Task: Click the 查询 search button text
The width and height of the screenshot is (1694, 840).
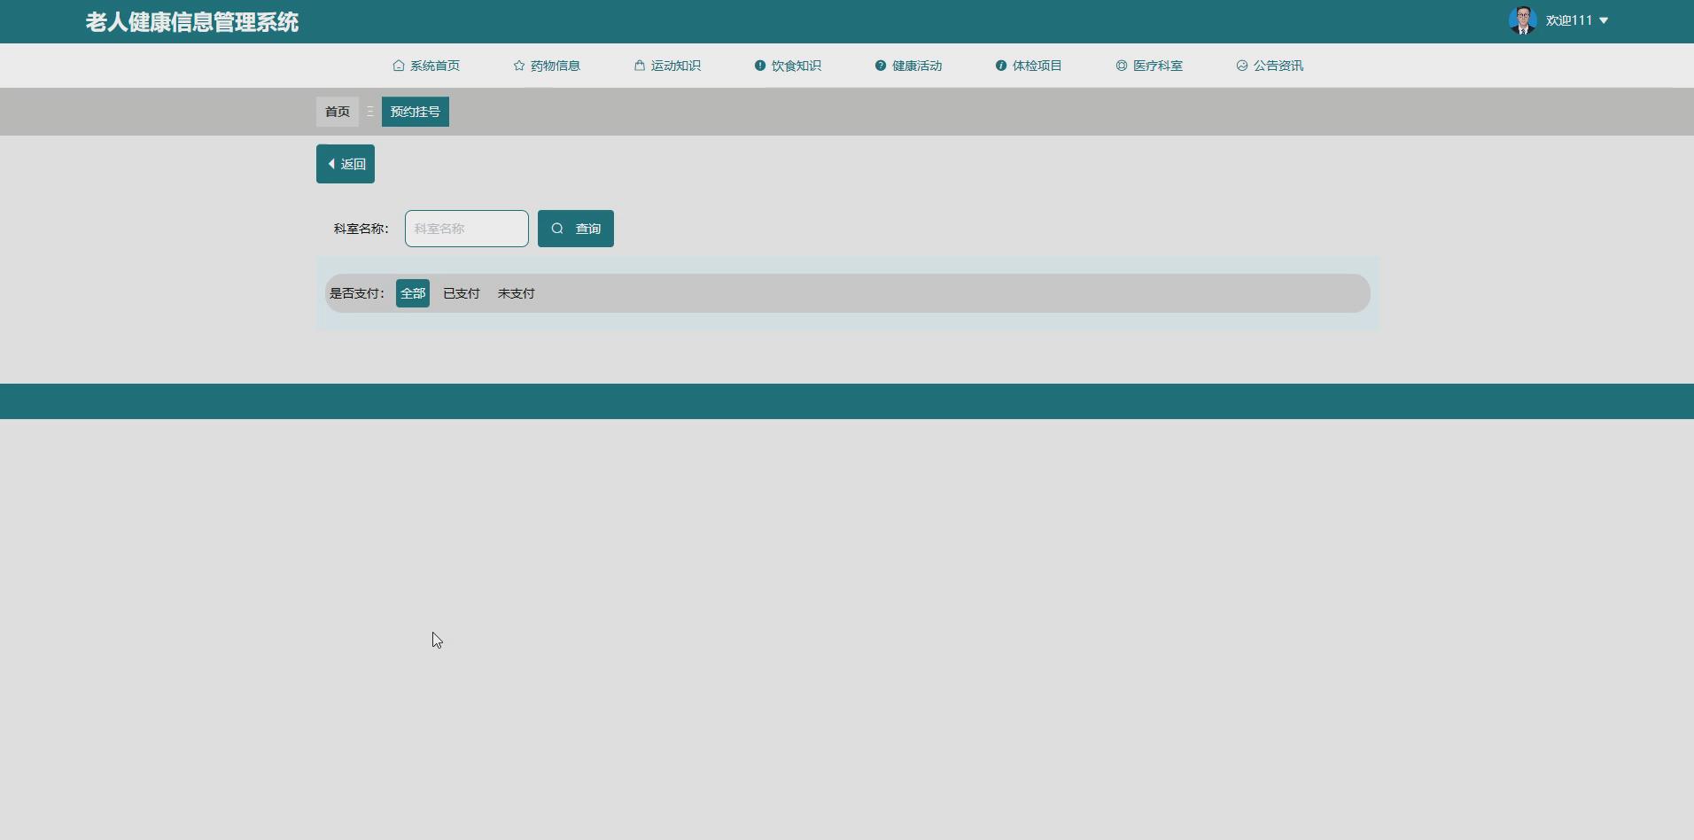Action: click(588, 229)
